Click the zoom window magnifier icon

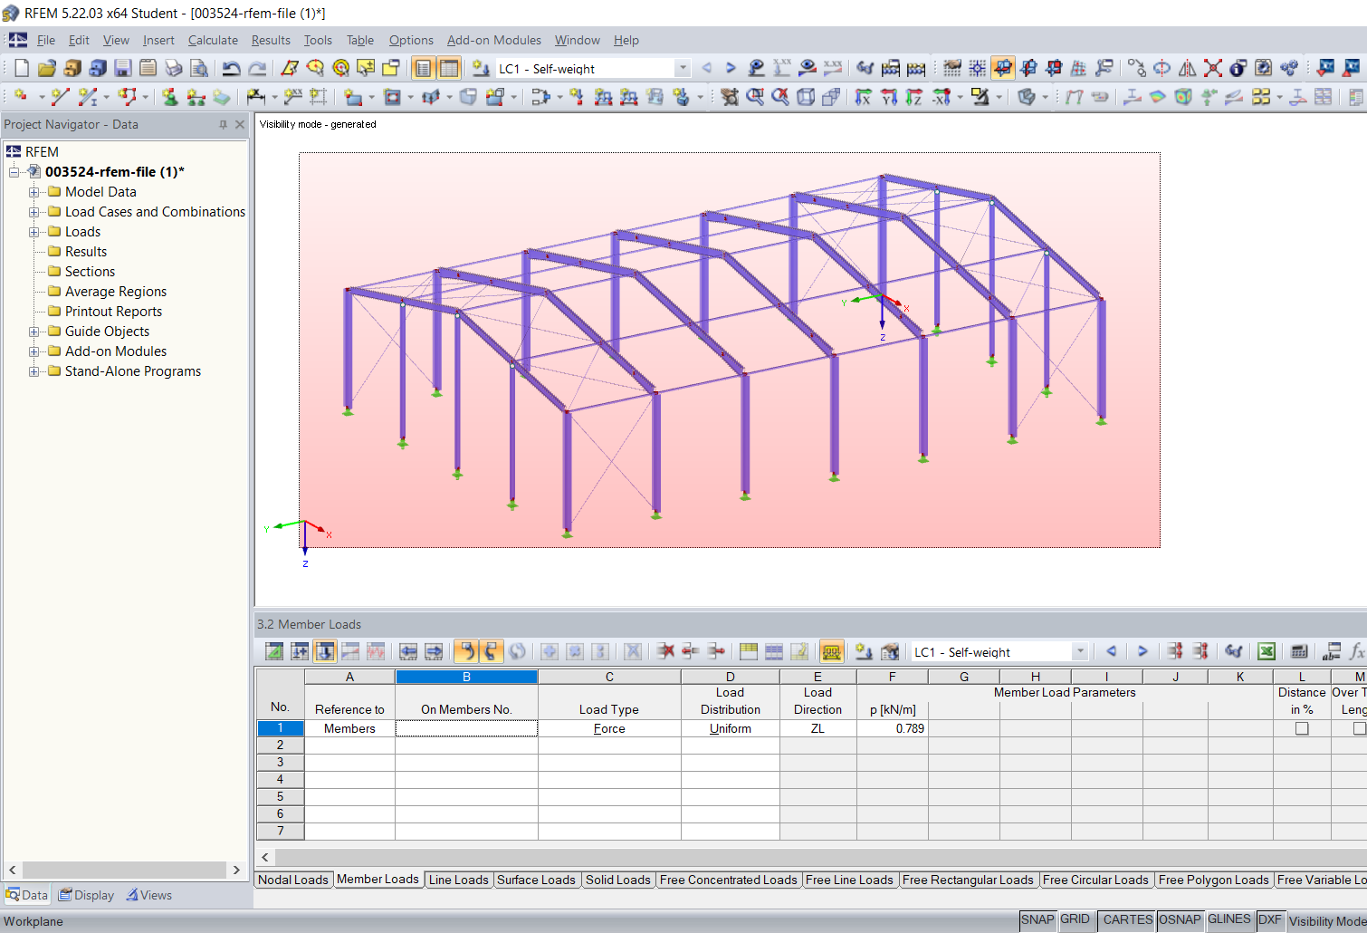coord(755,96)
